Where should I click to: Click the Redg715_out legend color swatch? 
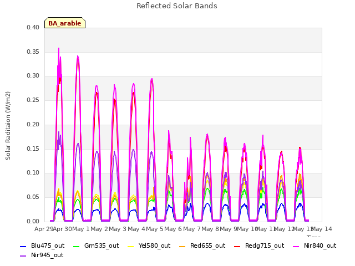237,246
